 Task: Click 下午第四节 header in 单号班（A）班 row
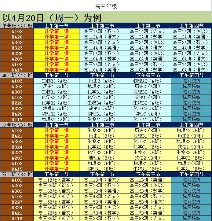191,75
